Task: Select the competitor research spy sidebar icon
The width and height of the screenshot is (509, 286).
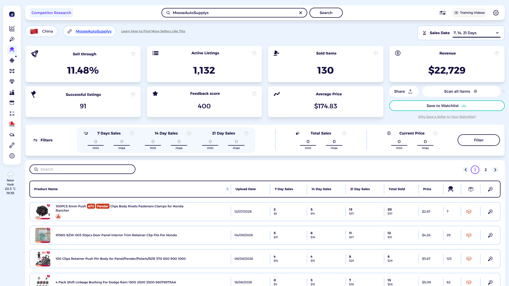Action: [12, 50]
